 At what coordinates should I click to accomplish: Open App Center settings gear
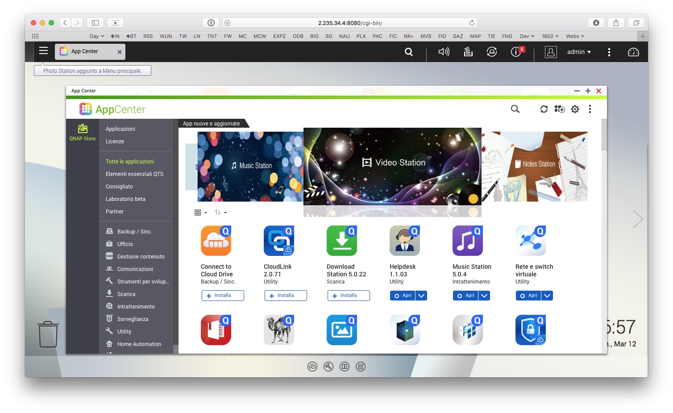click(575, 109)
